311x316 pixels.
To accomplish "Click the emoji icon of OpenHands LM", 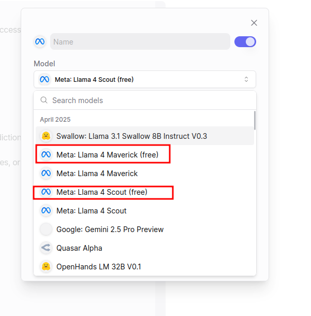I will pos(46,267).
